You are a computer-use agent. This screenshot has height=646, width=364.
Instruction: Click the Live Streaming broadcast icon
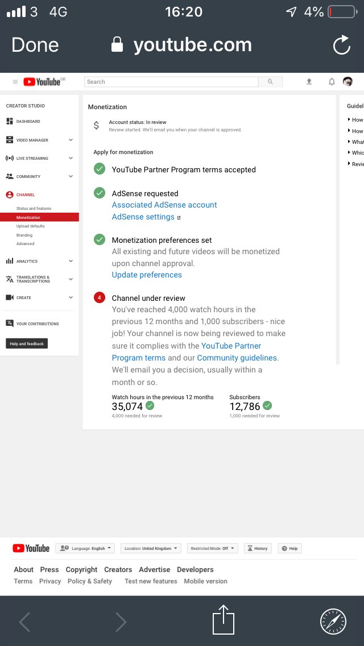pos(10,158)
